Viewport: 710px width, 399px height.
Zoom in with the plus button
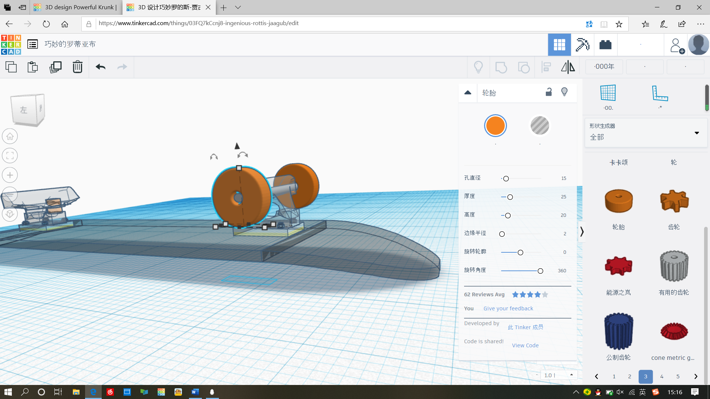coord(10,175)
